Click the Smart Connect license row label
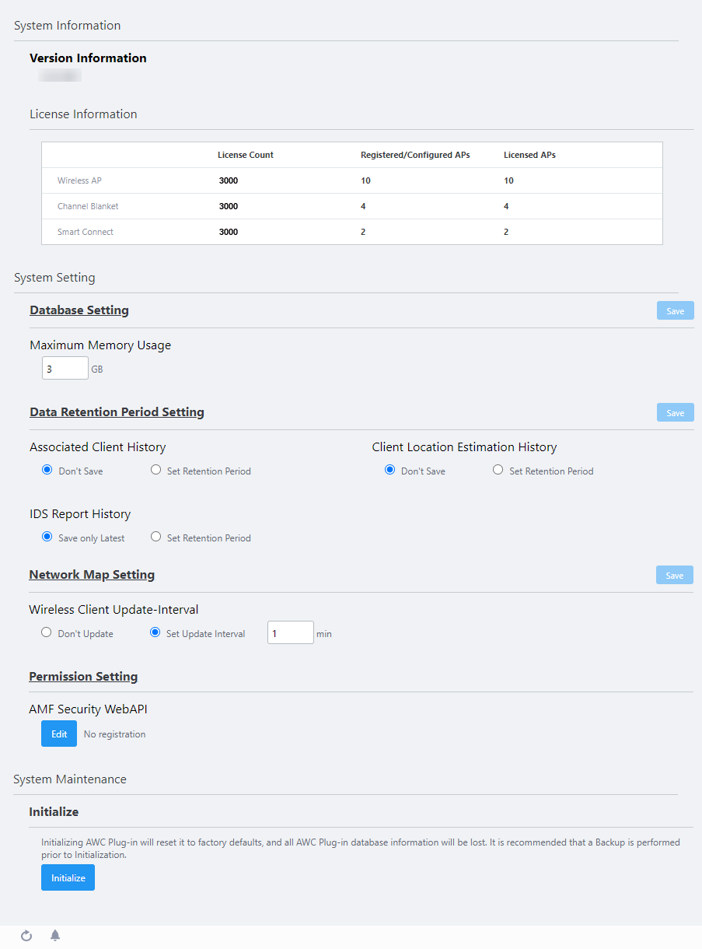702x949 pixels. click(86, 232)
